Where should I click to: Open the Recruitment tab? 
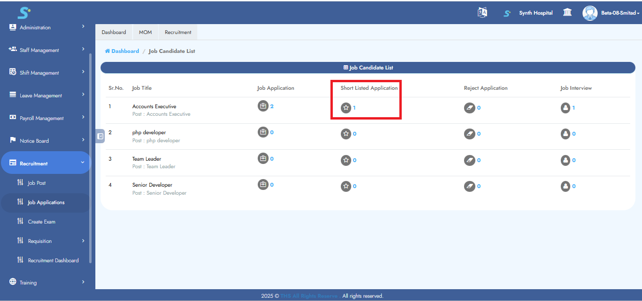178,32
